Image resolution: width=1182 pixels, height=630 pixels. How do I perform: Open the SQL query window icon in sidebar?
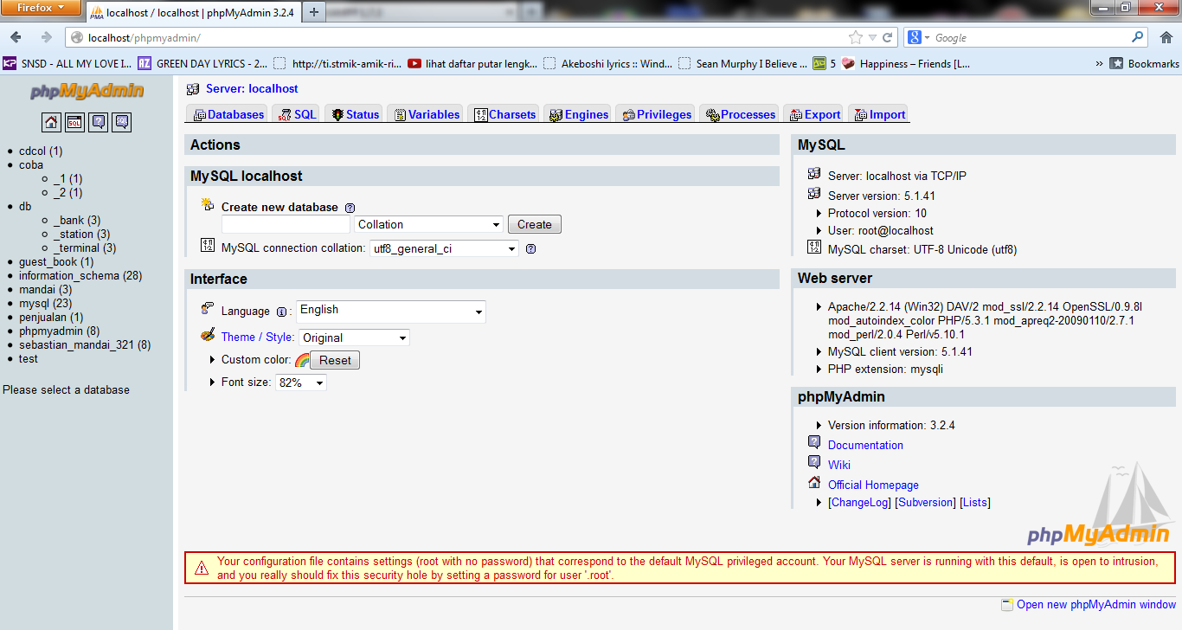point(74,122)
